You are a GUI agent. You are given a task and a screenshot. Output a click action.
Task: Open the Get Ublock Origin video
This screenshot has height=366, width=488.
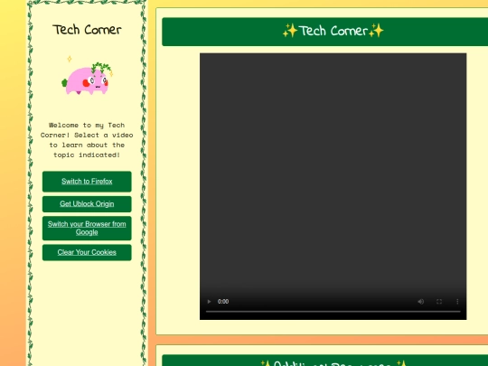[x=87, y=204]
